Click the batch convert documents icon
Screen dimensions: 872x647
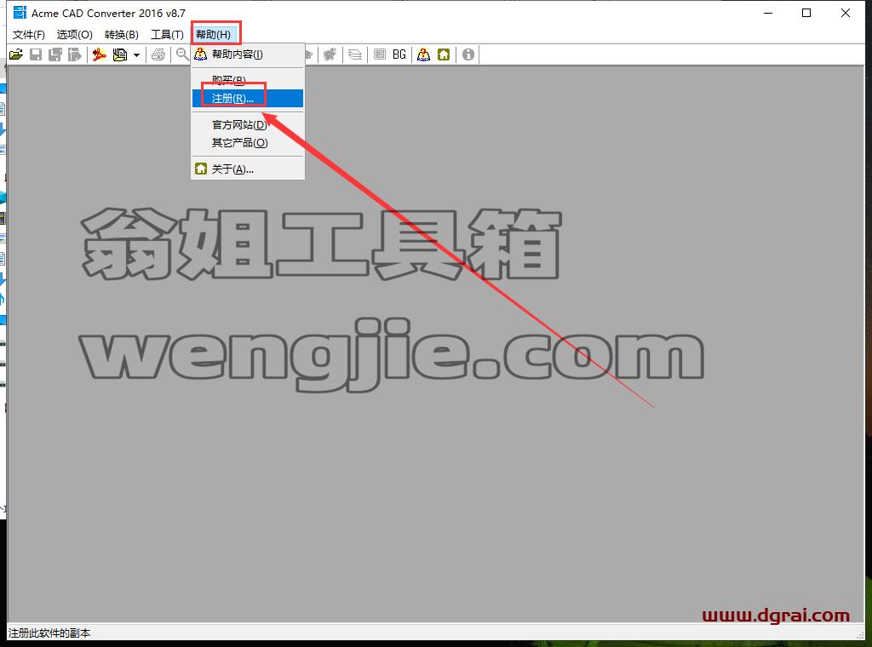(119, 54)
